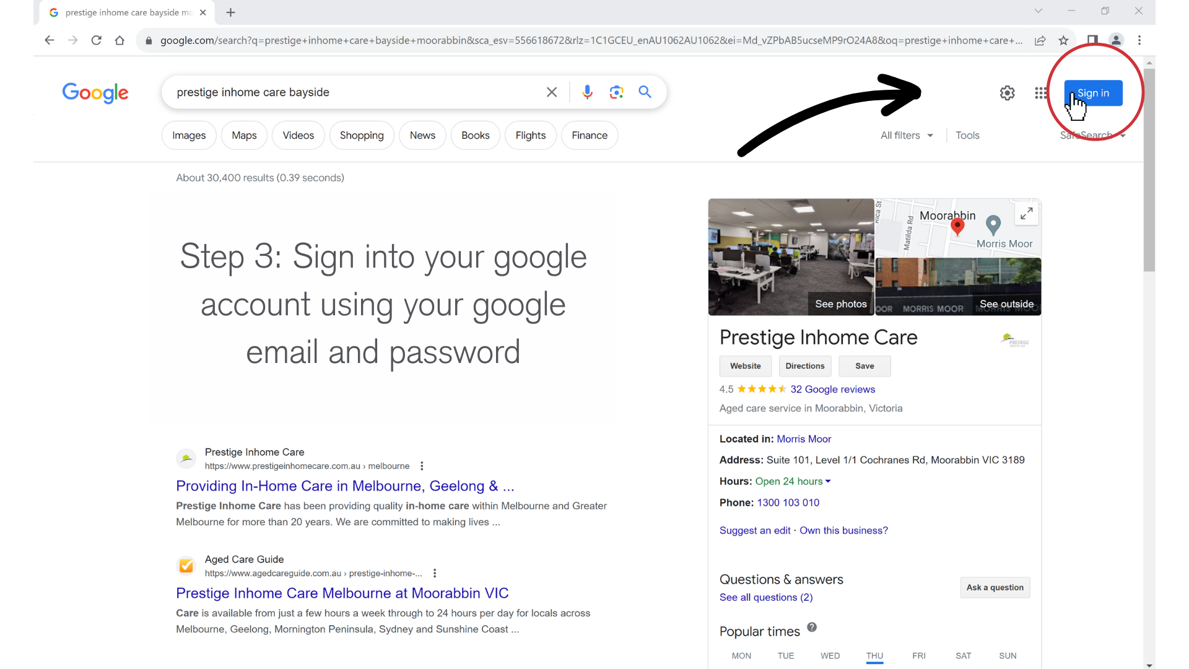1189x669 pixels.
Task: Select the Maps filter tab
Action: click(x=244, y=136)
